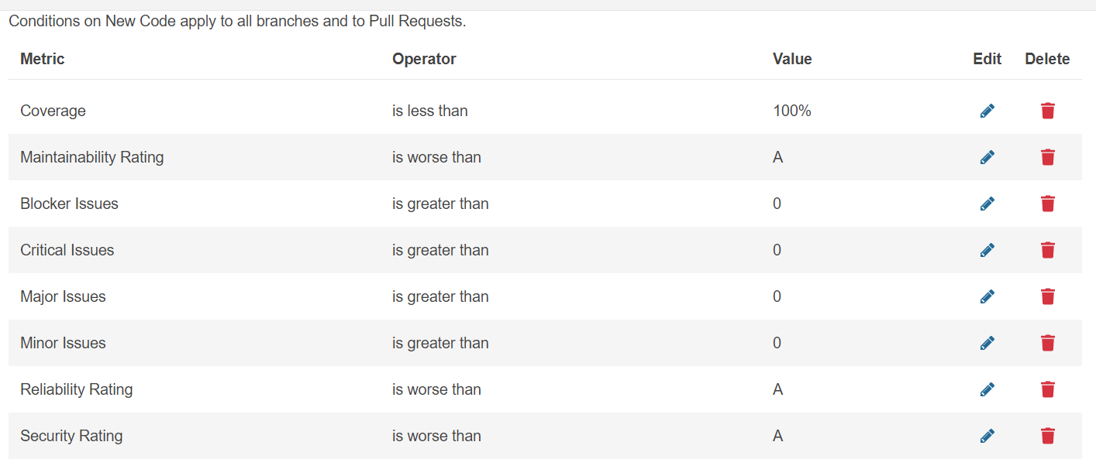Screen dimensions: 1096x459
Task: Edit the Major Issues condition
Action: point(987,296)
